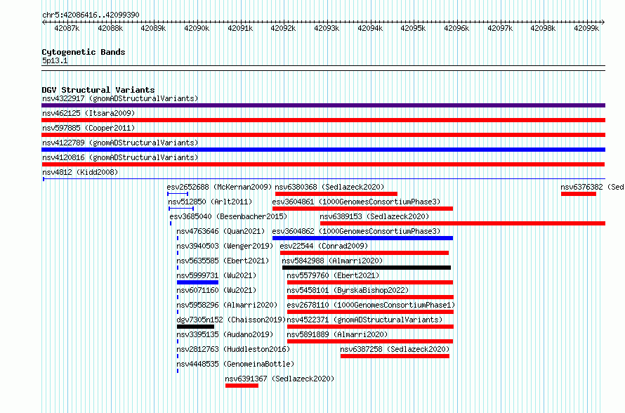Open variant nsv4763646 (Quan2021) label

click(221, 231)
